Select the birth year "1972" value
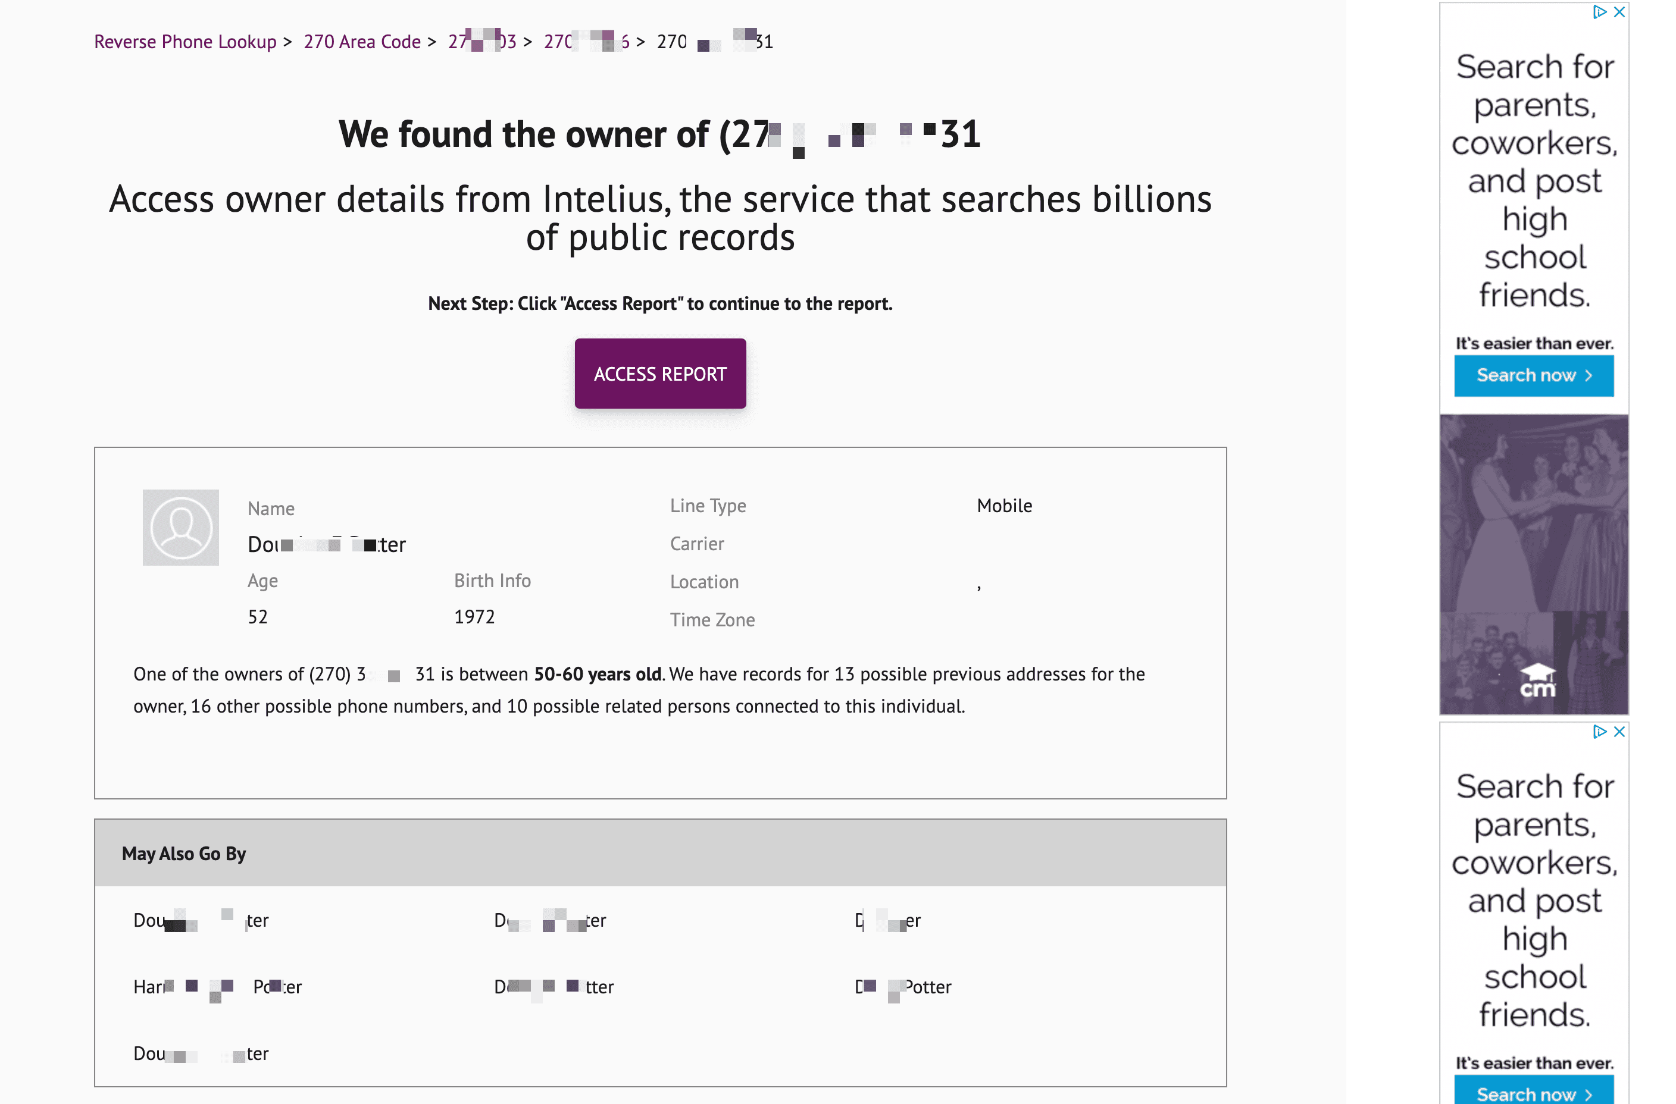Image resolution: width=1676 pixels, height=1104 pixels. pos(474,617)
